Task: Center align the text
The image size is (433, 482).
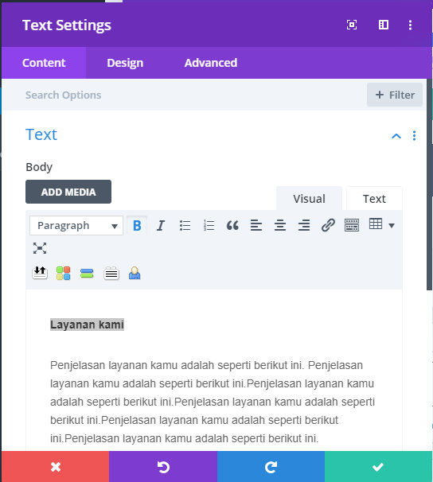Action: 280,225
